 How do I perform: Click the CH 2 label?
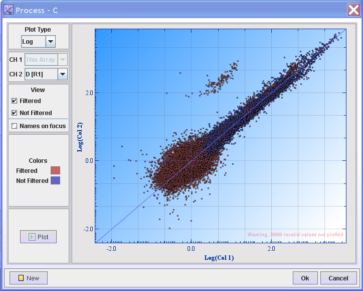16,74
